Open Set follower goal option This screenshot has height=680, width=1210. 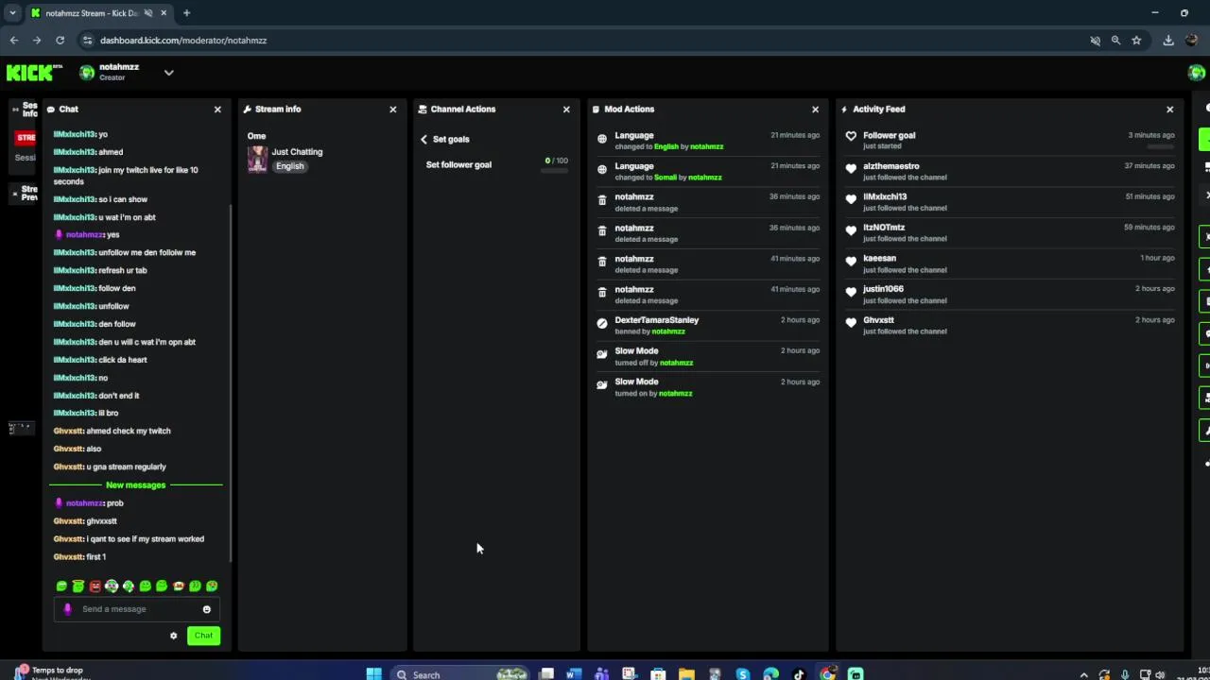(x=458, y=164)
